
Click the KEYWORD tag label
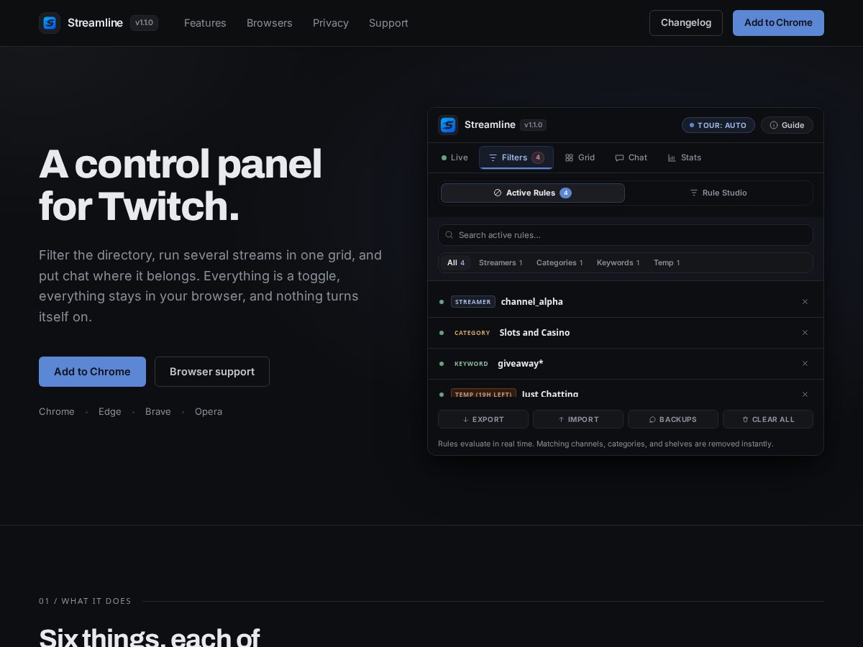pos(471,364)
